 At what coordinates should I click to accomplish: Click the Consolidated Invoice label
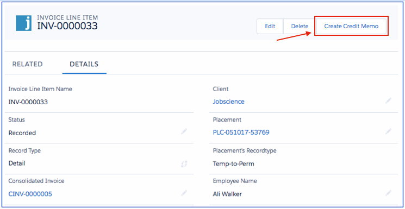[36, 181]
